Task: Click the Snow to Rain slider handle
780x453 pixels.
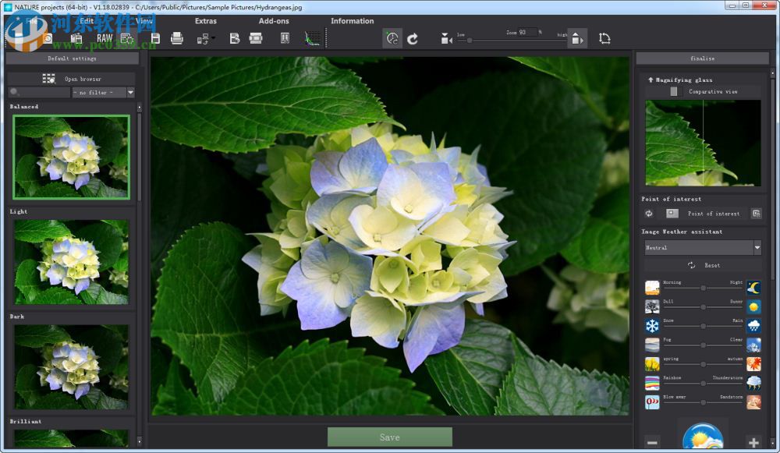Action: point(703,326)
